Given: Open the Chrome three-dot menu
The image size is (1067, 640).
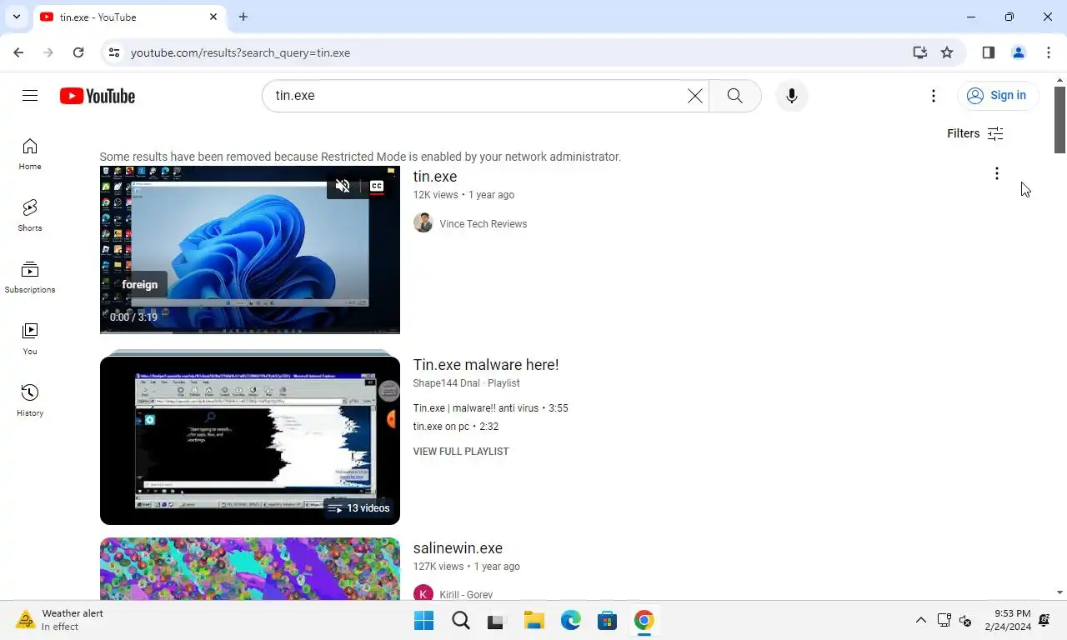Looking at the screenshot, I should (x=1049, y=52).
